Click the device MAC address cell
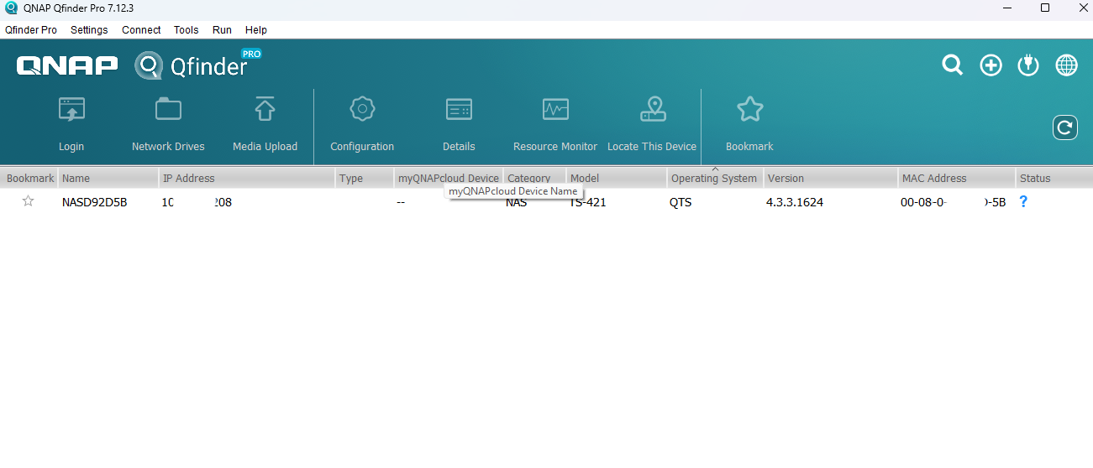Screen dimensions: 1093x468 coord(953,202)
